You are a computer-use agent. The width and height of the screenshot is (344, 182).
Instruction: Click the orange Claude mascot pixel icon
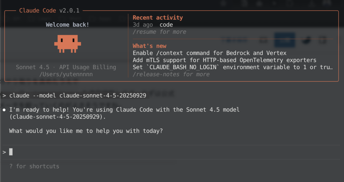(x=68, y=43)
